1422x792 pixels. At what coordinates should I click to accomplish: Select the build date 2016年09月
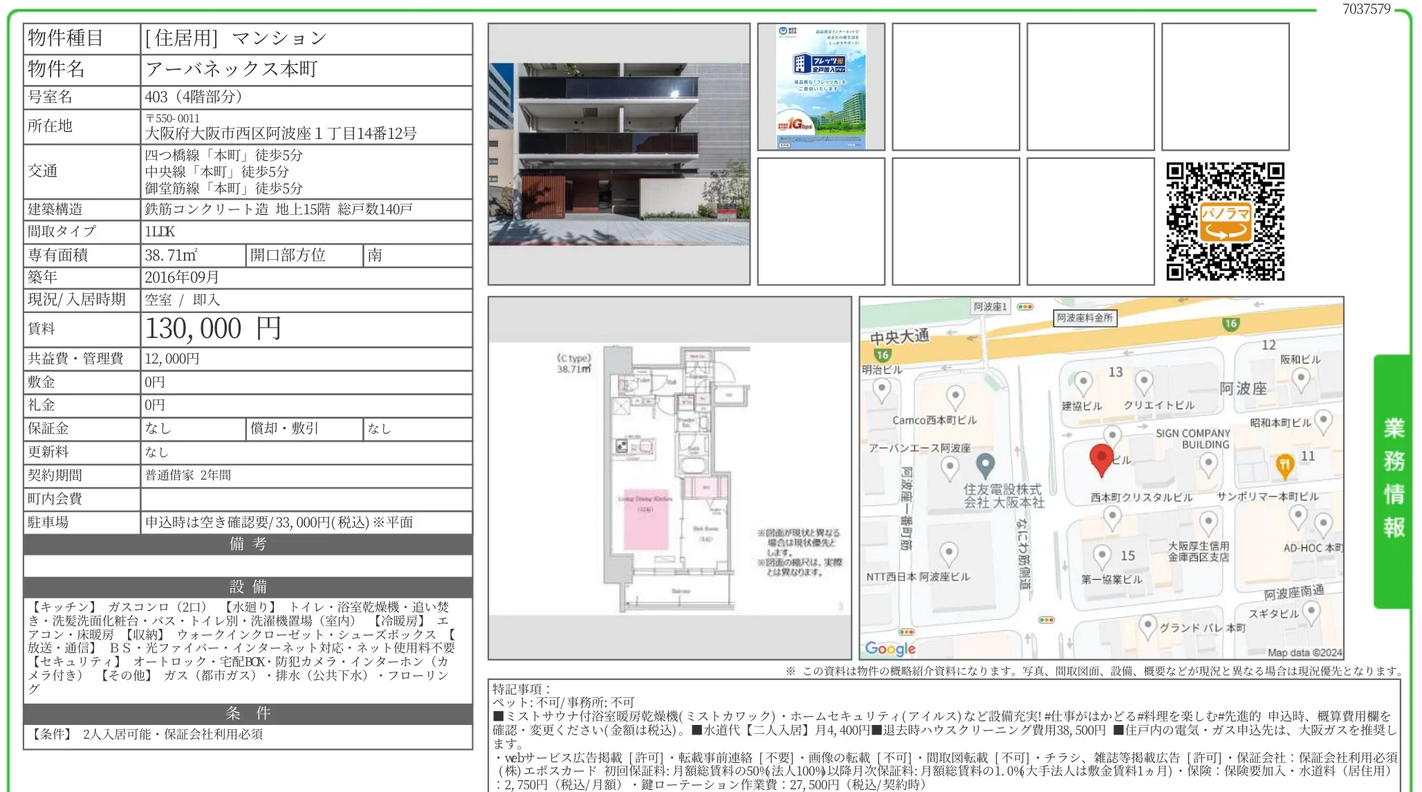coord(182,277)
